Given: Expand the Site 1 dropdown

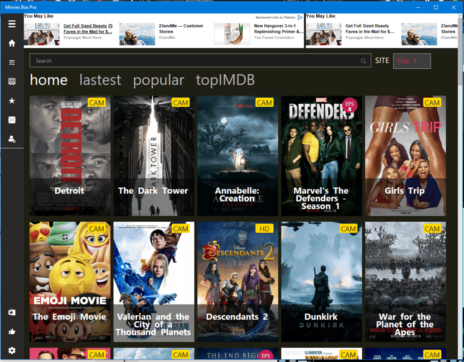Looking at the screenshot, I should point(411,61).
